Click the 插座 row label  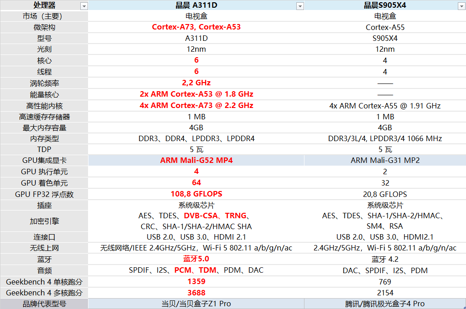coord(44,205)
